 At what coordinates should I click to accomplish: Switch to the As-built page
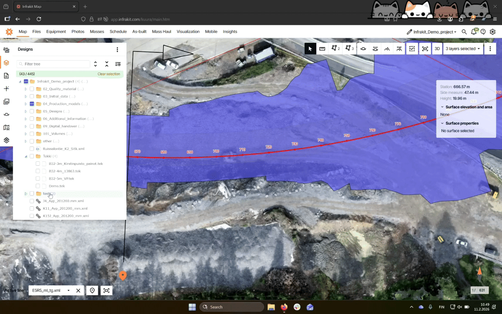point(139,31)
